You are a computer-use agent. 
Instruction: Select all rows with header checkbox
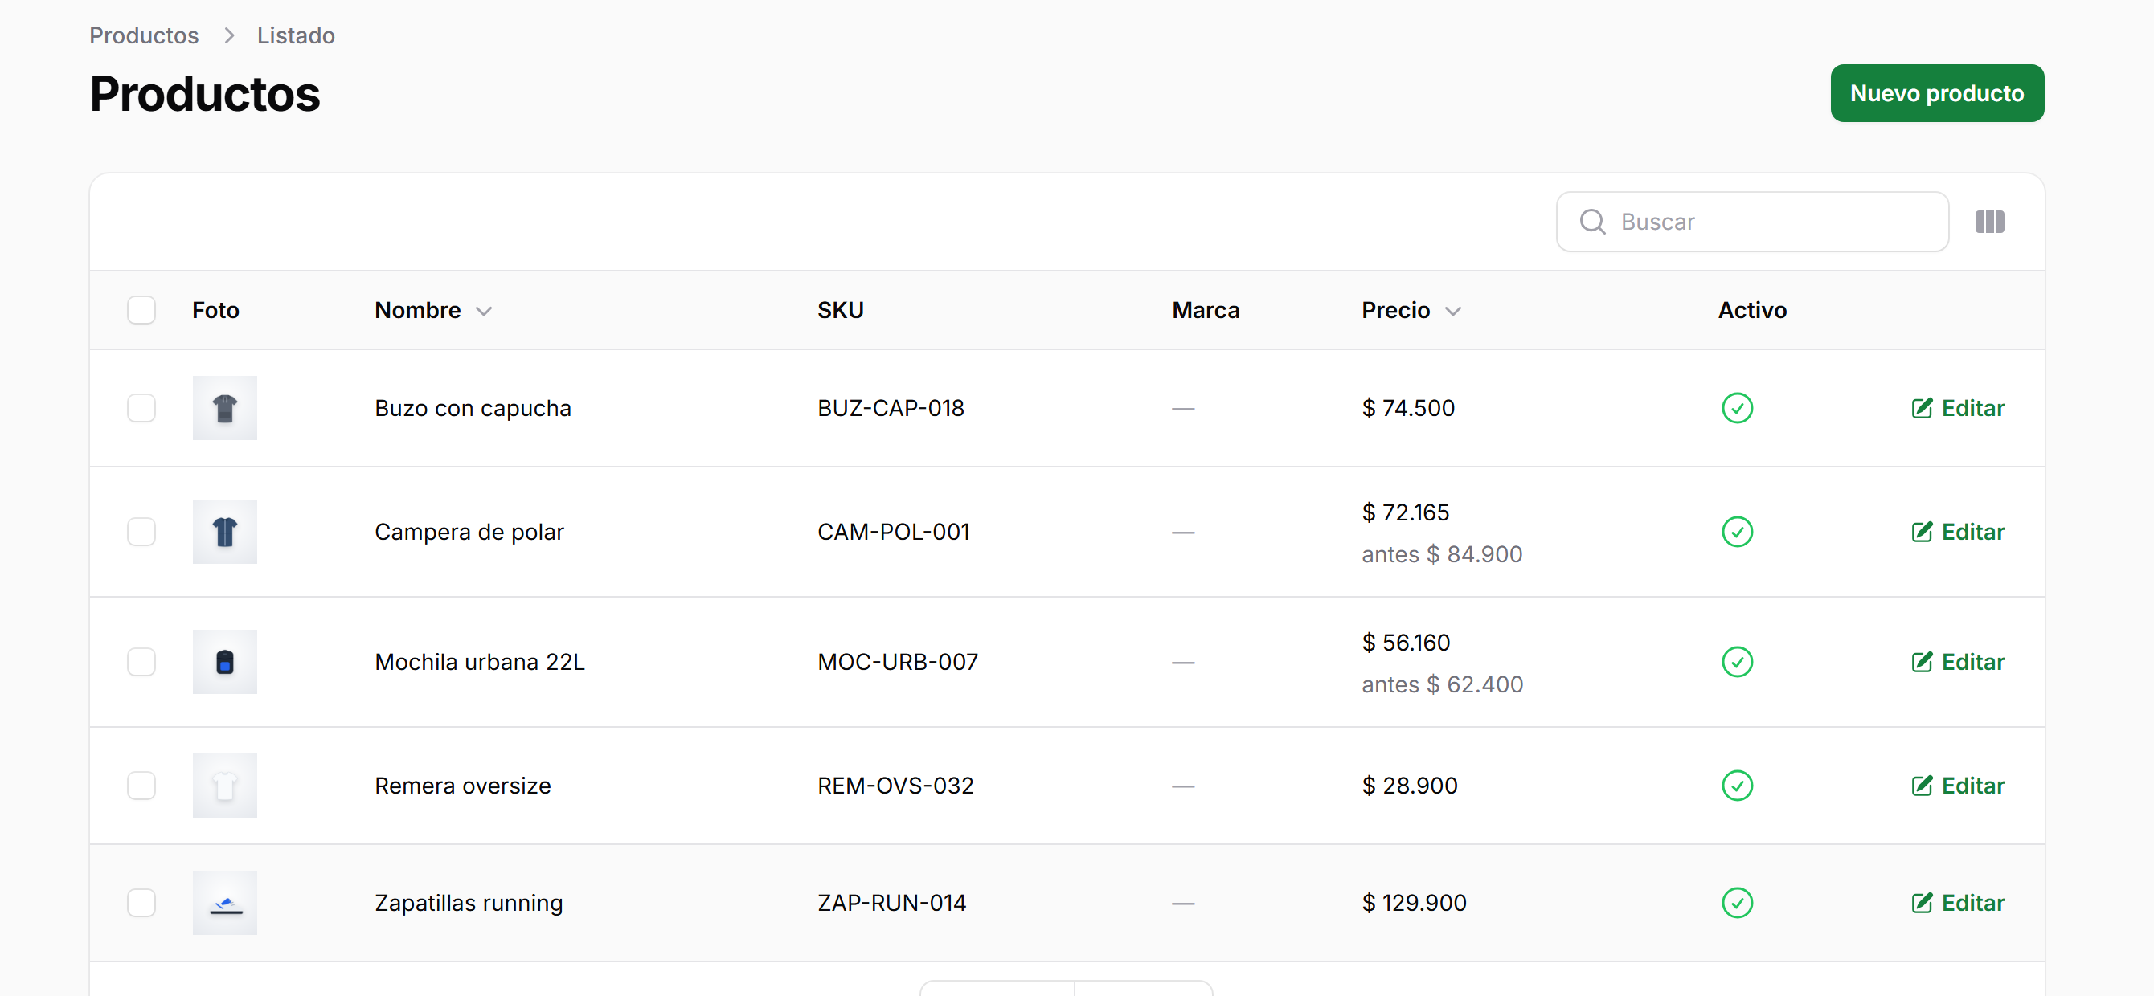141,310
